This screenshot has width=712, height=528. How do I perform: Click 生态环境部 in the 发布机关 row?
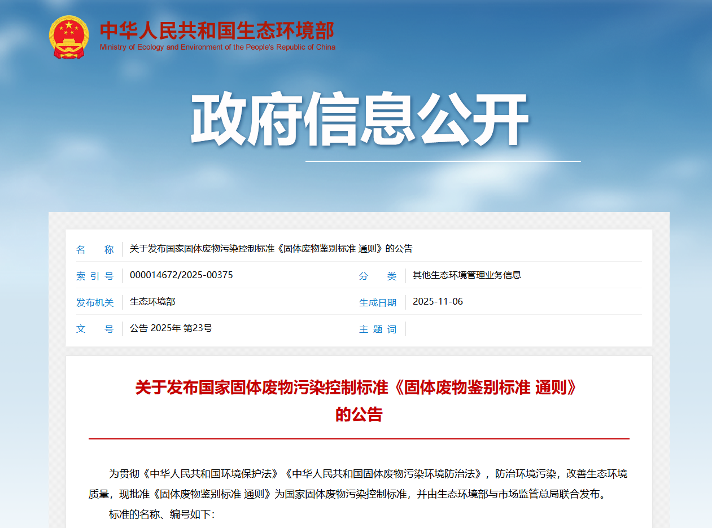[152, 302]
